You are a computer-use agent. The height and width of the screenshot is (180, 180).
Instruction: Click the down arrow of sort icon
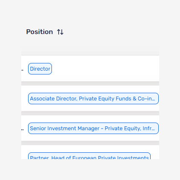(x=62, y=32)
